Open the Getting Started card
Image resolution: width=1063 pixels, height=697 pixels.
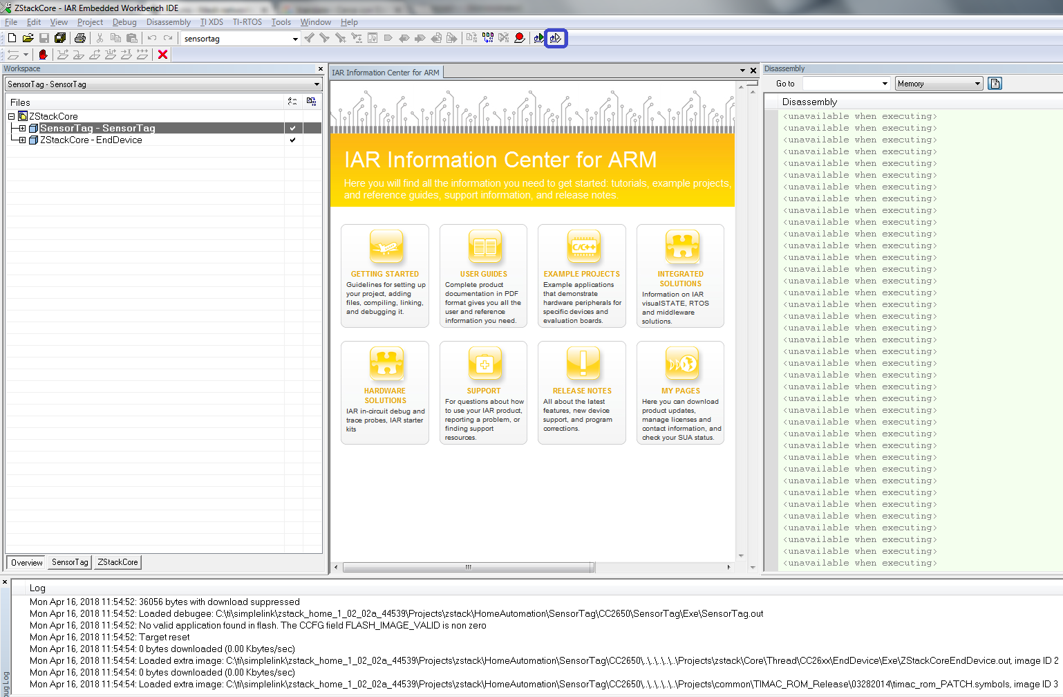point(385,276)
